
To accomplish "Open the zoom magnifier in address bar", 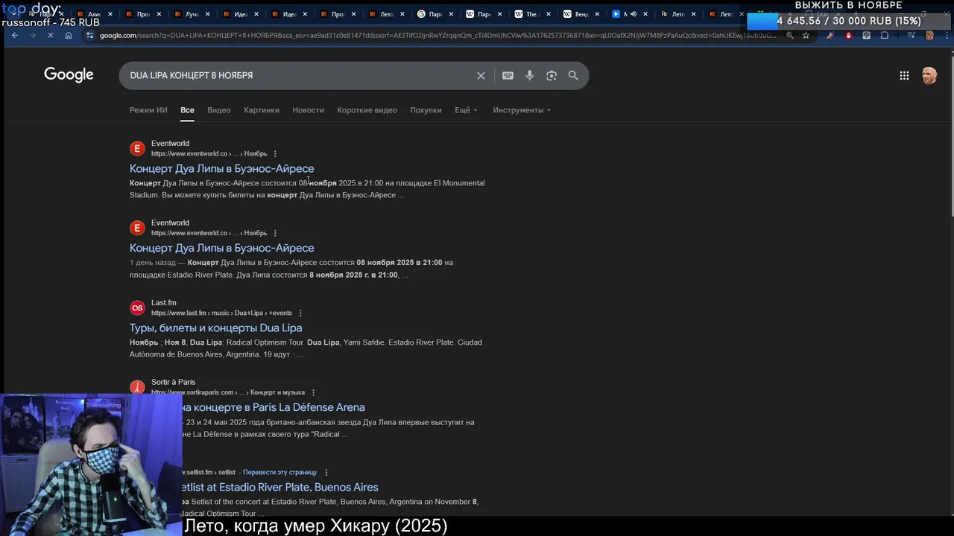I will pyautogui.click(x=790, y=35).
